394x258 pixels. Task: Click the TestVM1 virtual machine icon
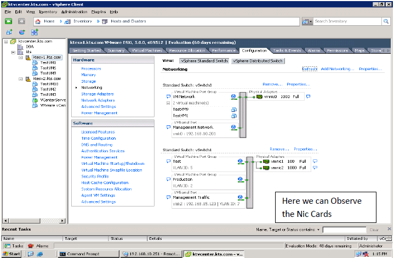[x=234, y=116]
